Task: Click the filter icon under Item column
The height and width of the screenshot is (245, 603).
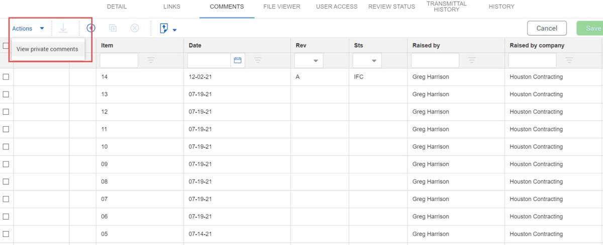Action: click(151, 61)
